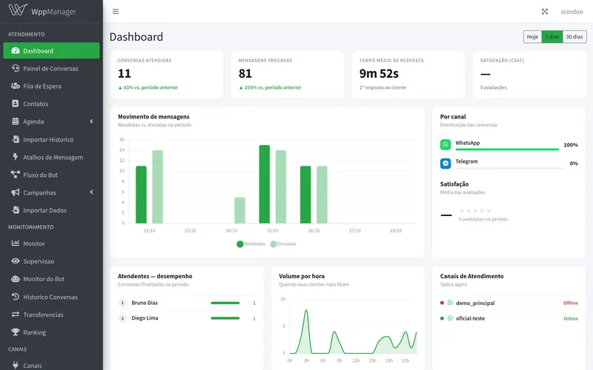The height and width of the screenshot is (370, 593).
Task: Open the scordon user menu
Action: coord(572,12)
